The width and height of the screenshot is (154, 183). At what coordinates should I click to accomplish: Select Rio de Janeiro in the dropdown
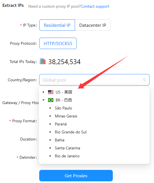[x=67, y=156]
